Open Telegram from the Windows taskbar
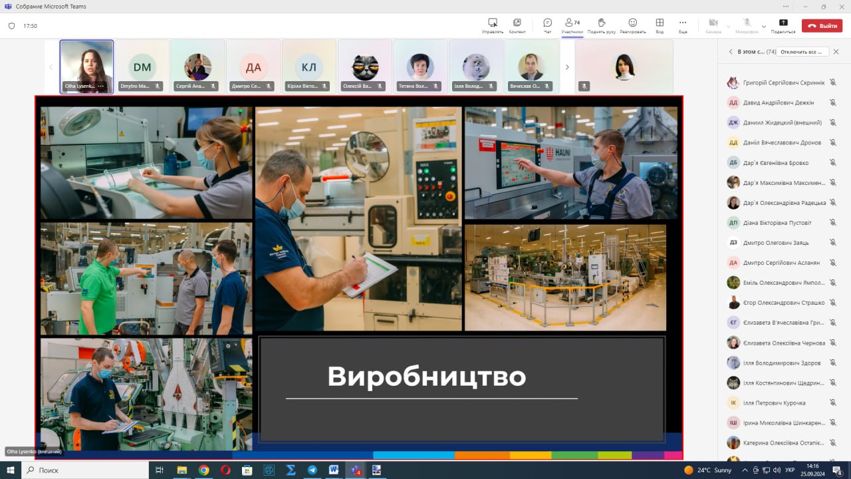851x479 pixels. tap(312, 470)
